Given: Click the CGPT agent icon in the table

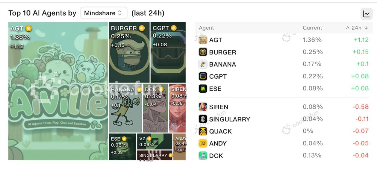Looking at the screenshot, I should [203, 76].
